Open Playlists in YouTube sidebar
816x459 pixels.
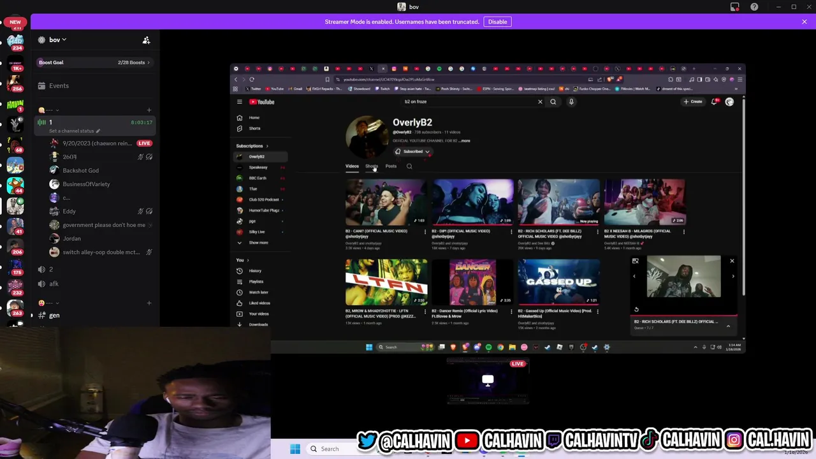[261, 282]
